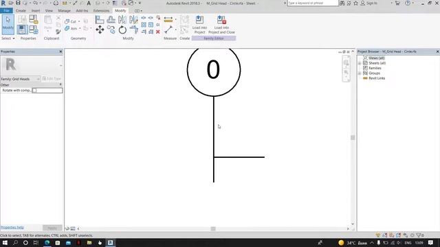Click the Text 'A' icon in quick access toolbar
The width and height of the screenshot is (440, 247).
89,3
